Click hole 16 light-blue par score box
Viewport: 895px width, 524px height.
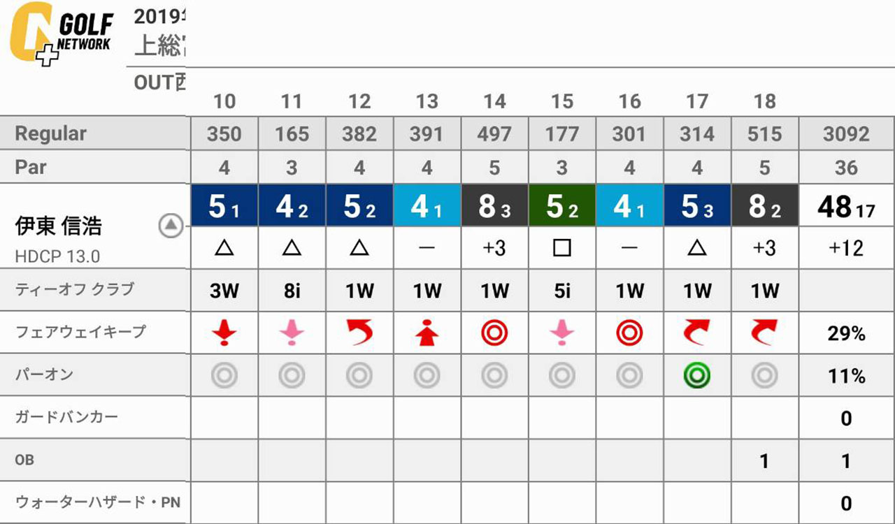click(629, 205)
